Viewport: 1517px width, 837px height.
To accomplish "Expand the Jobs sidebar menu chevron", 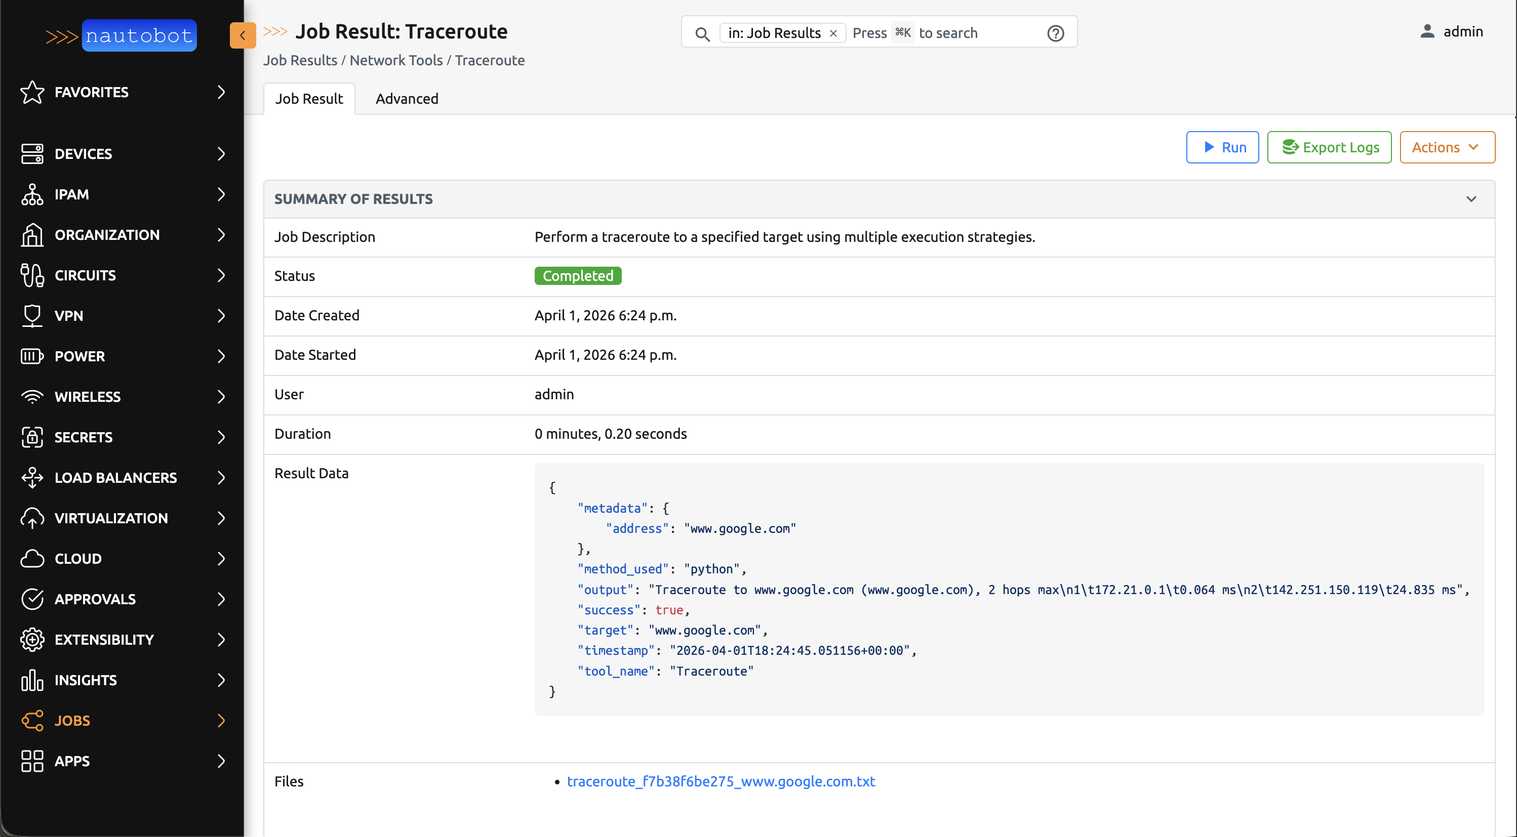I will 221,721.
